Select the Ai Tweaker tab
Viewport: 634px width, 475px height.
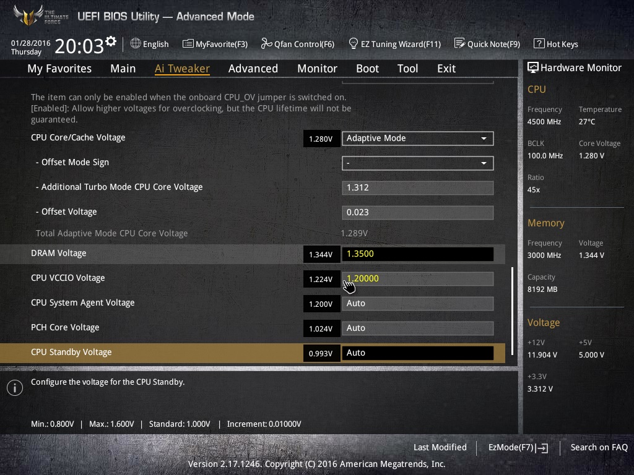pos(182,69)
